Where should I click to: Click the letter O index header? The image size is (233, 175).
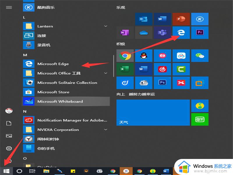pos(25,158)
